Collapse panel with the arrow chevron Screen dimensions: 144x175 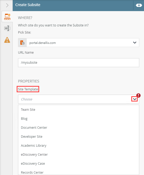click(x=7, y=5)
